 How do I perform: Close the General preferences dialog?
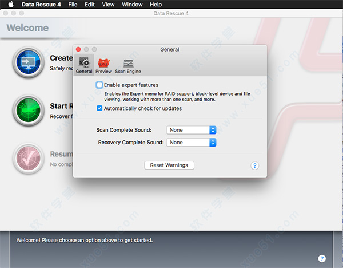tap(78, 49)
